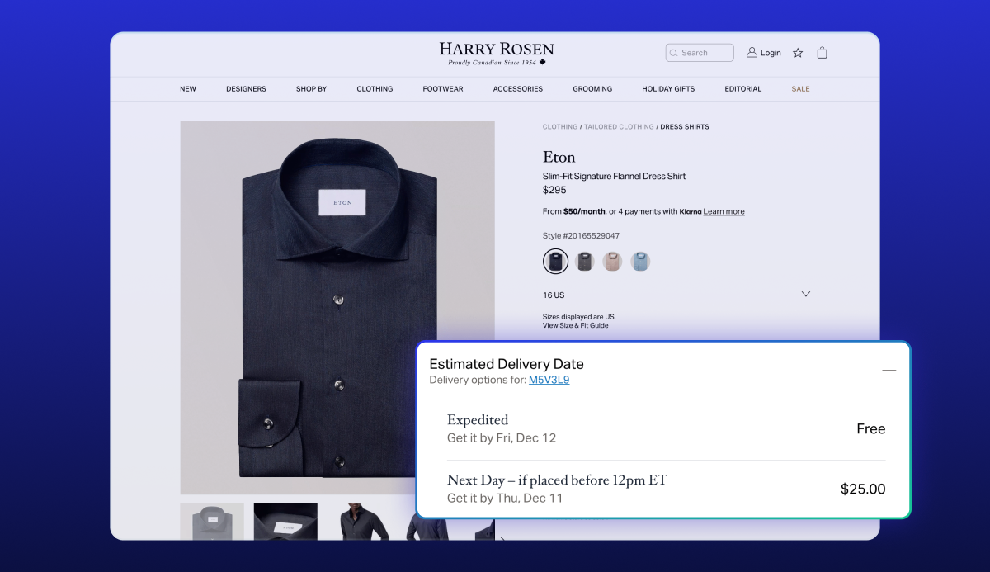Click the Login text link
This screenshot has width=990, height=572.
coord(771,53)
